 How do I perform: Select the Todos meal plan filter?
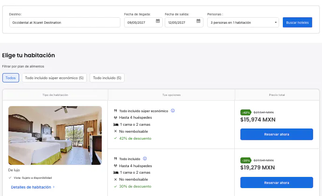(11, 78)
